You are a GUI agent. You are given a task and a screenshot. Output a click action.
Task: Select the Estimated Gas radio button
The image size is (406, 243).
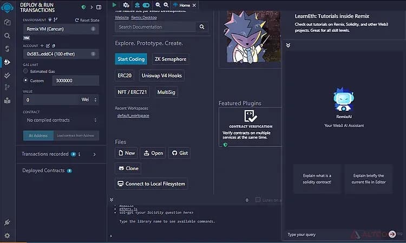pyautogui.click(x=25, y=71)
